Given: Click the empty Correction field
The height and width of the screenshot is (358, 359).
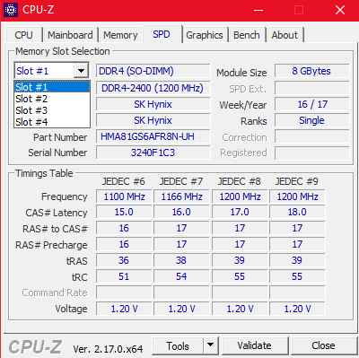Looking at the screenshot, I should pos(311,136).
